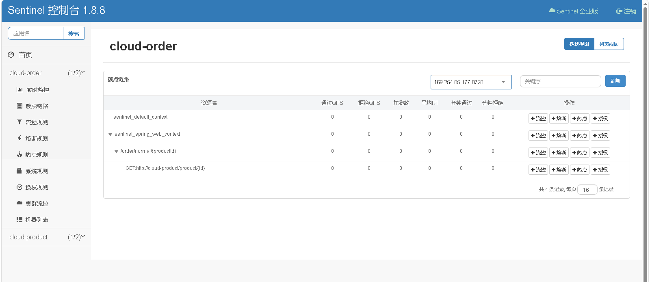
Task: Add 熔断 rule for sentinel_default_context
Action: pos(559,118)
